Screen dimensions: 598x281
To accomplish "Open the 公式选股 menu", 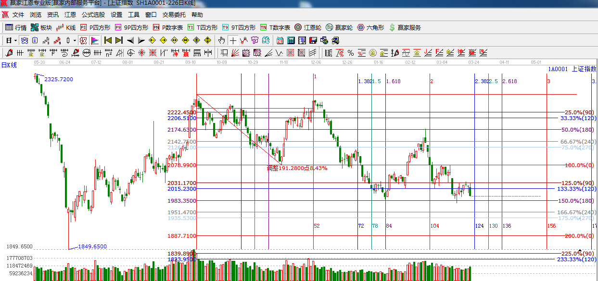I will (x=93, y=15).
